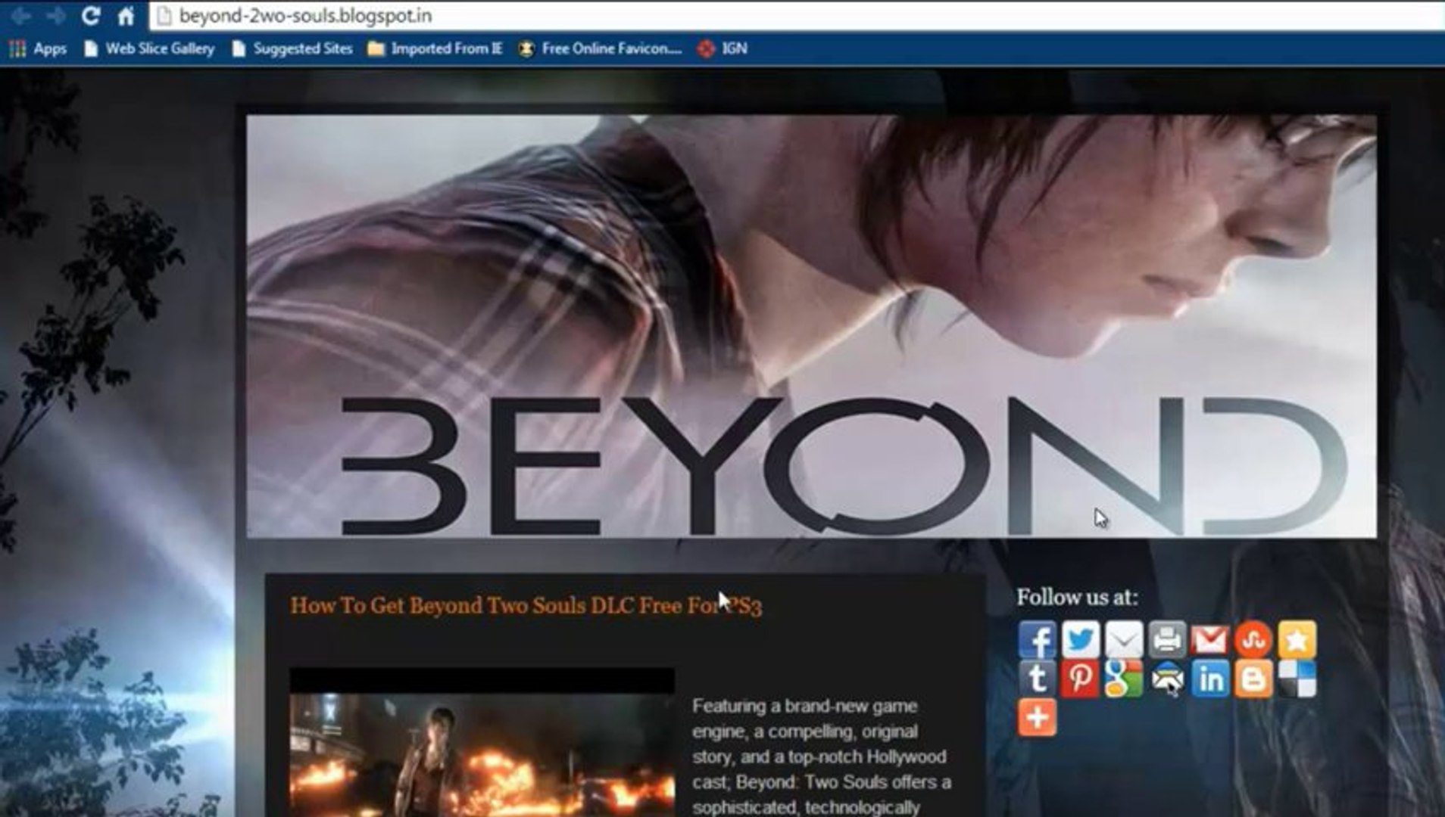This screenshot has height=817, width=1445.
Task: Share the post on Tumblr
Action: [1037, 679]
